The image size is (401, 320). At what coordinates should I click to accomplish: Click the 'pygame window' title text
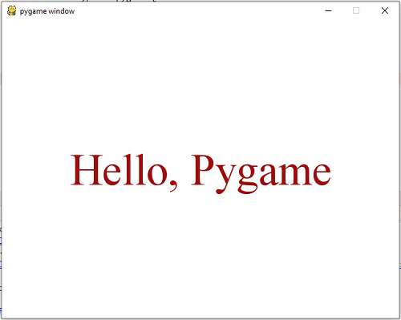pyautogui.click(x=47, y=11)
